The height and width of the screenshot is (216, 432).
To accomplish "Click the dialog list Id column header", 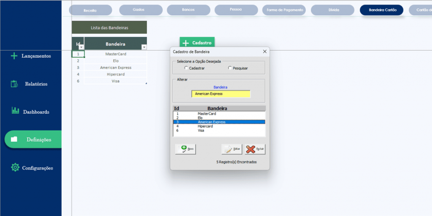I will click(177, 109).
